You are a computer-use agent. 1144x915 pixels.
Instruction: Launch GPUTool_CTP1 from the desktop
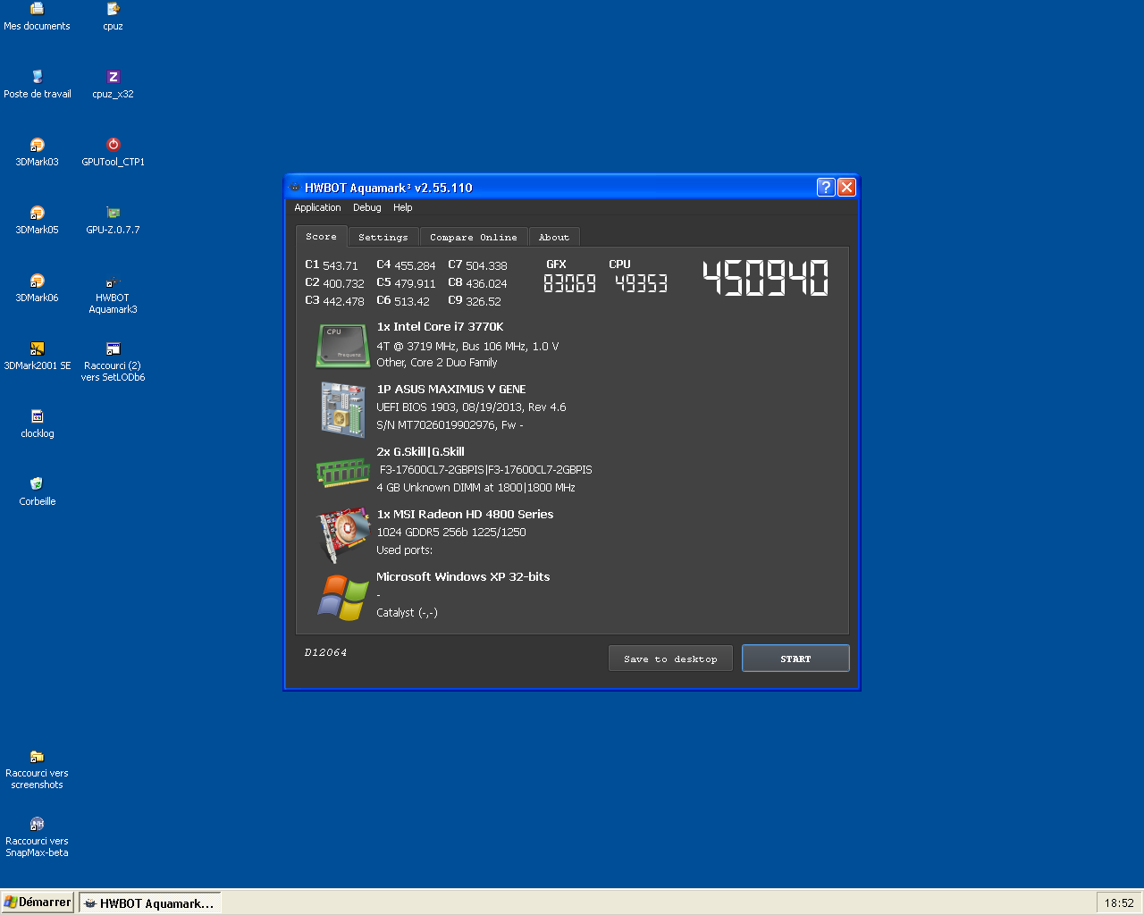(113, 152)
